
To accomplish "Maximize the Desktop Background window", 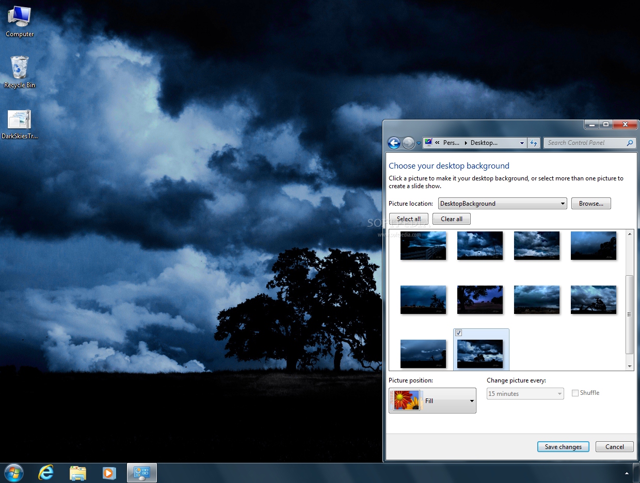I will point(606,125).
